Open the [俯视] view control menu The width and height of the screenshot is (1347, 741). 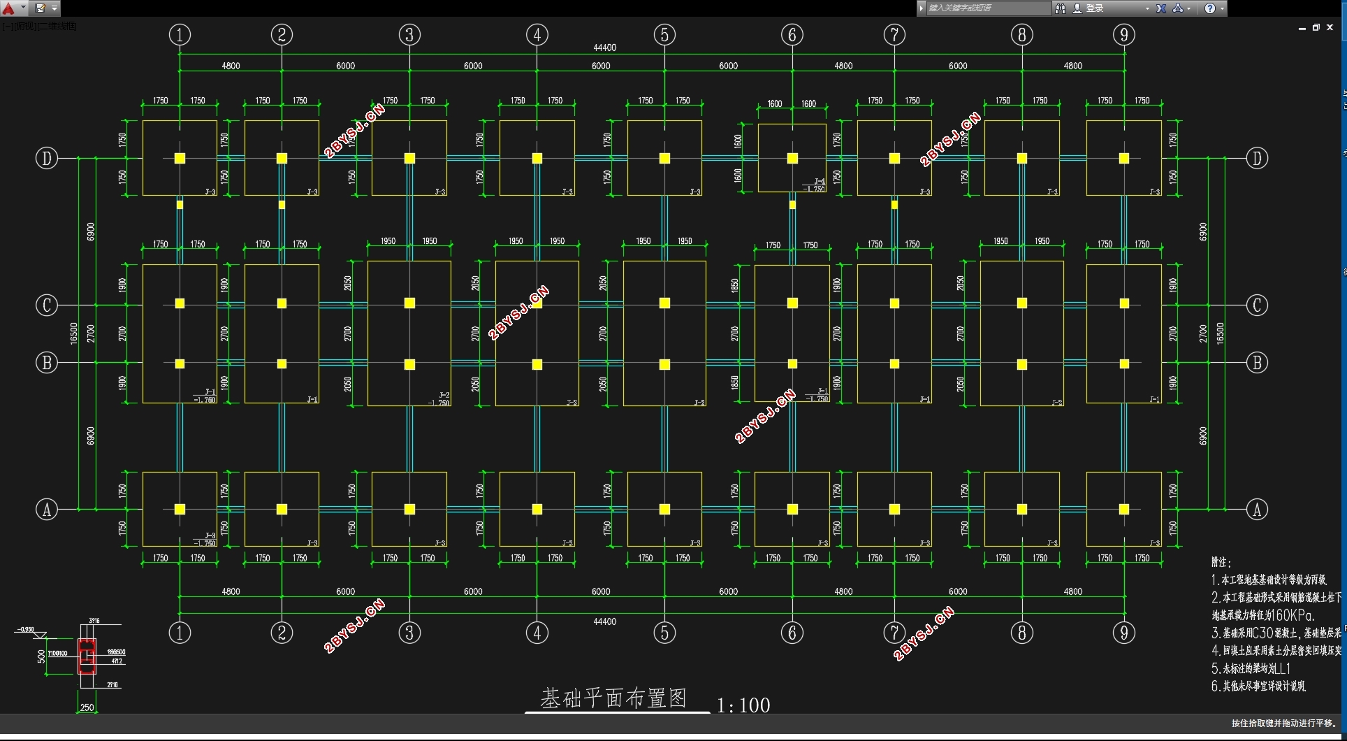pyautogui.click(x=24, y=27)
